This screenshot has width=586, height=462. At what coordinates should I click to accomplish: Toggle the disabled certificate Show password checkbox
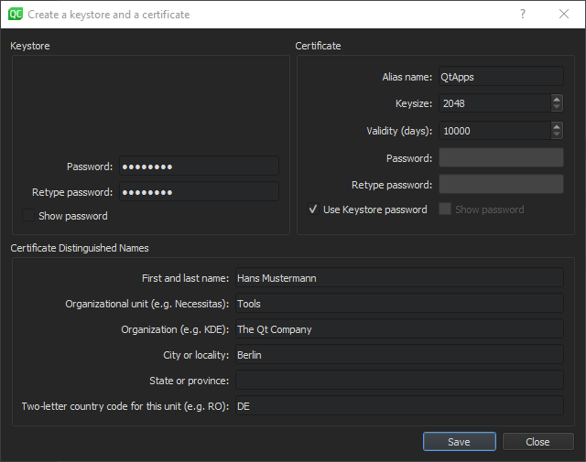[445, 210]
